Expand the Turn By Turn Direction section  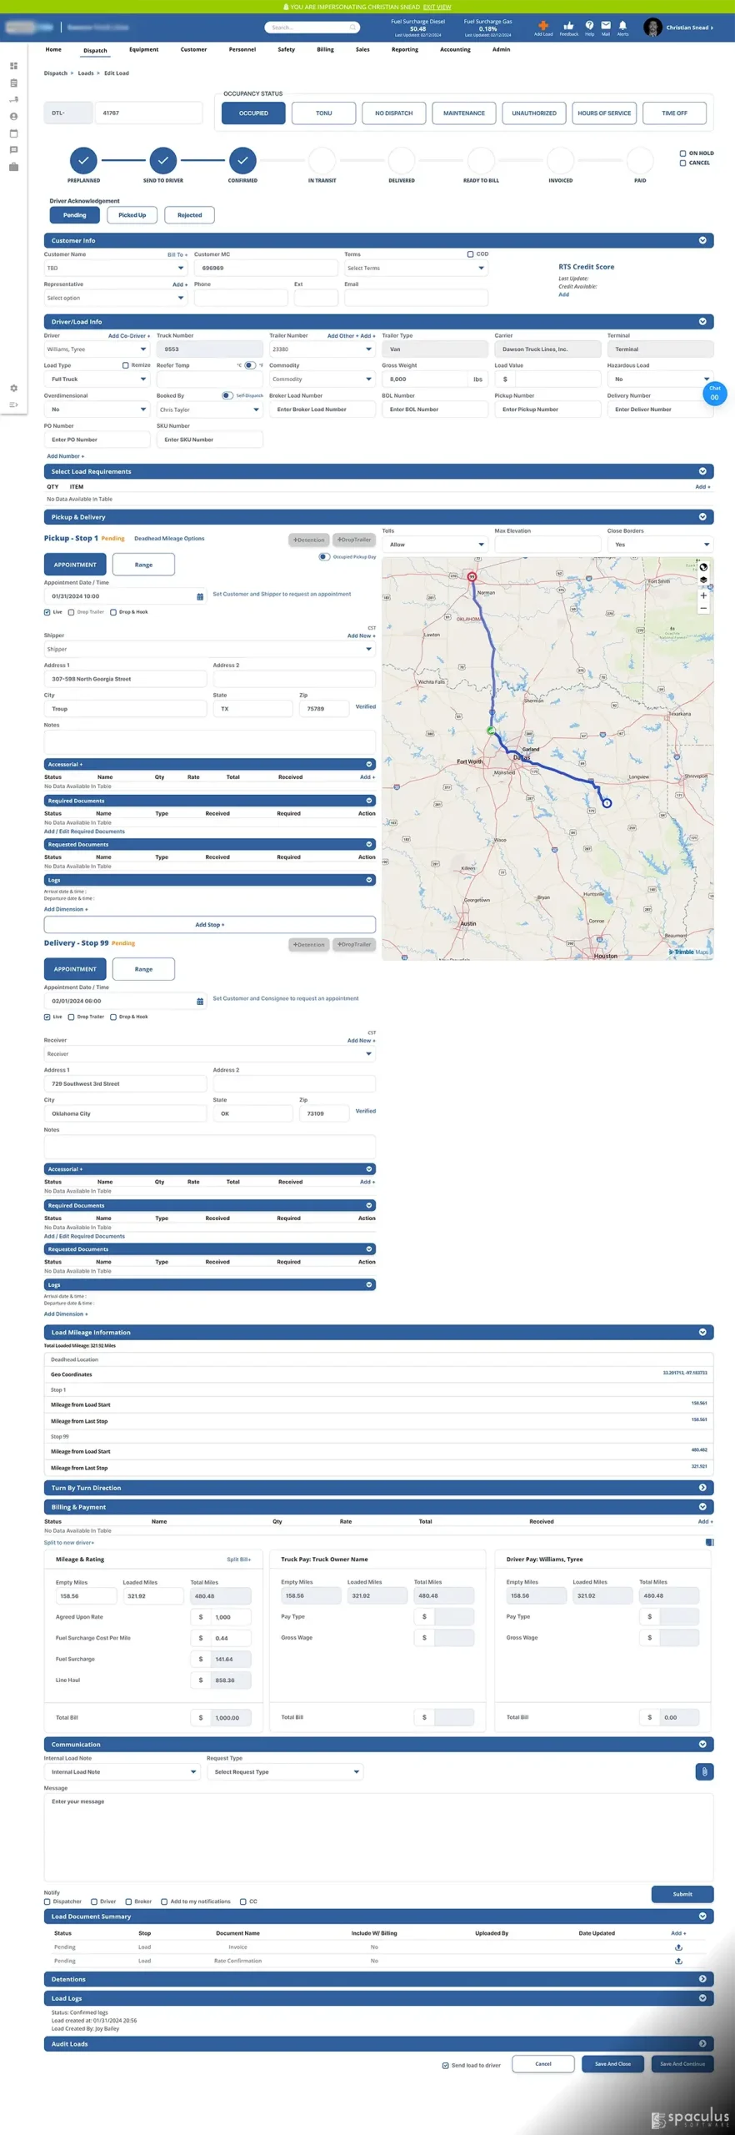(x=702, y=1487)
